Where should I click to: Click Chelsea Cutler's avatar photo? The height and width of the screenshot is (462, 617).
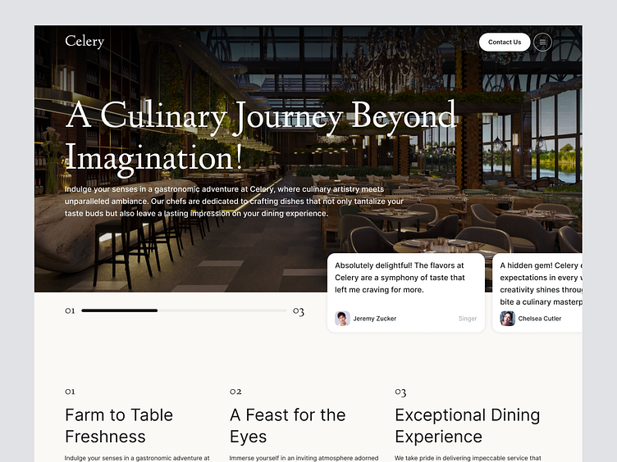pos(508,319)
